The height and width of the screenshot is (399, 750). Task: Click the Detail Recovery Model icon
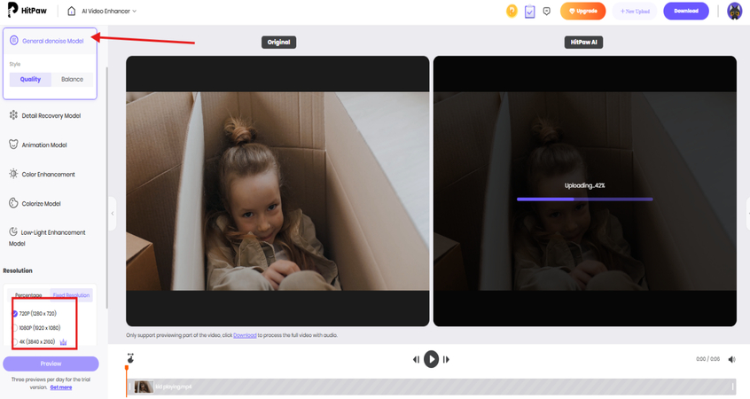pyautogui.click(x=13, y=114)
